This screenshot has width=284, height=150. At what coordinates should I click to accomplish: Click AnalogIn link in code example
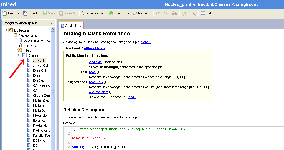pyautogui.click(x=80, y=147)
